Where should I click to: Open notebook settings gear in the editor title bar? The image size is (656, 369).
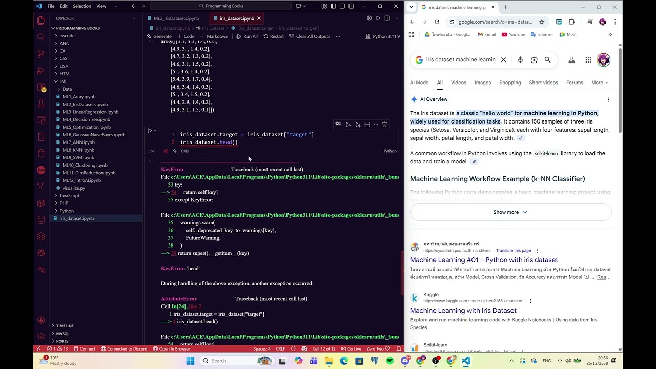click(369, 18)
